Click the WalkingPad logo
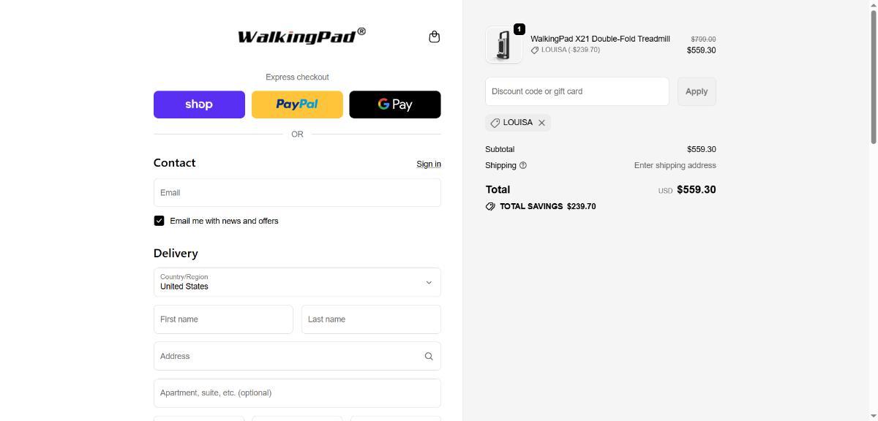The image size is (878, 421). click(x=301, y=36)
